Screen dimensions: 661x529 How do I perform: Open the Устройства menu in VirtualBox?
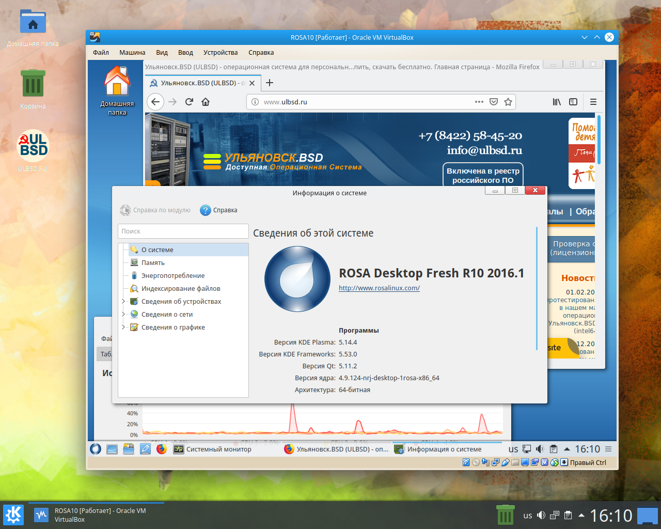[221, 52]
